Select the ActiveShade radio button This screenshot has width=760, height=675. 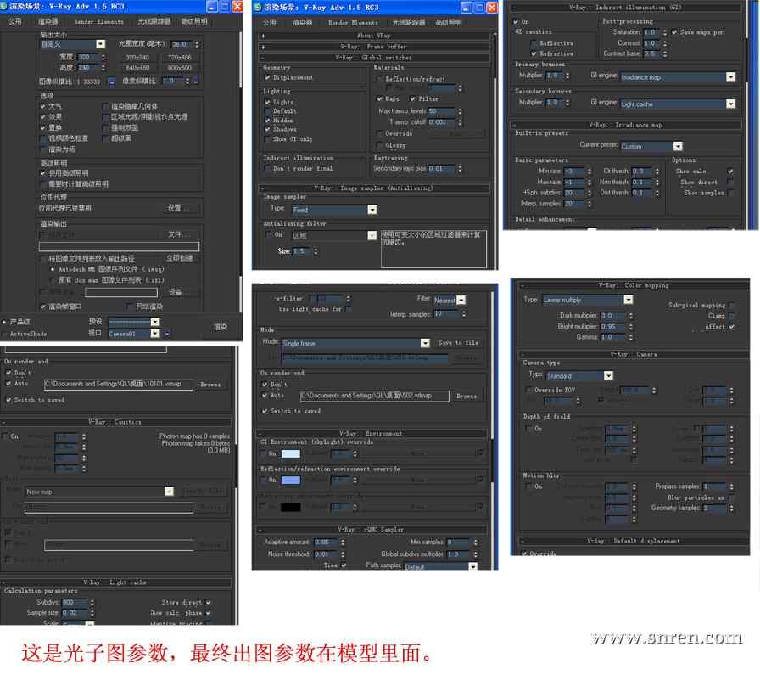[4, 334]
